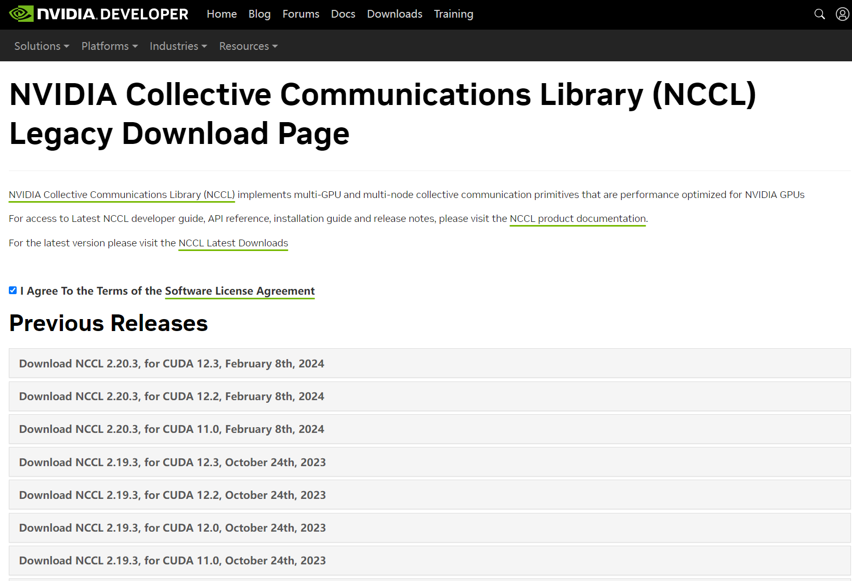Open the Industries dropdown menu

click(178, 46)
